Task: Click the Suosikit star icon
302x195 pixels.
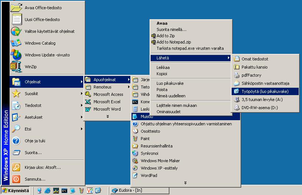Action: coord(16,94)
